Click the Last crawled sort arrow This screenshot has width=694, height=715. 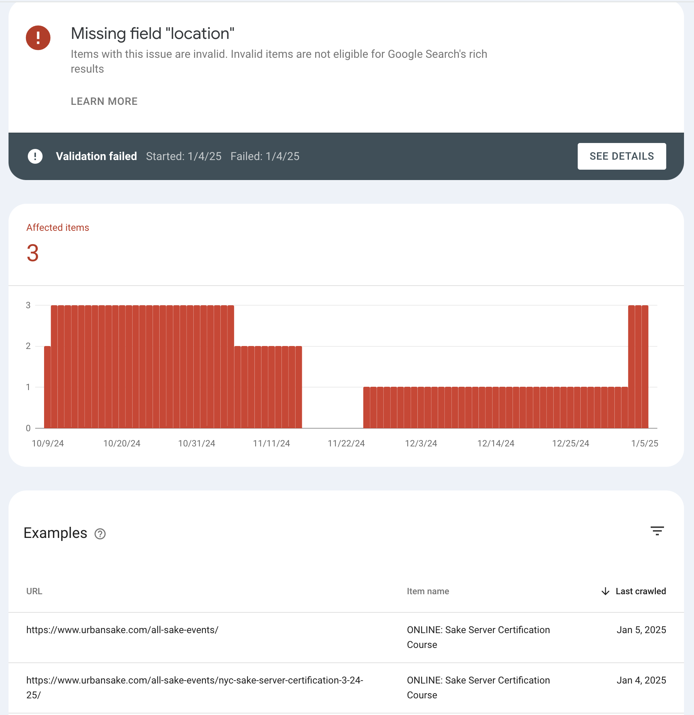tap(605, 591)
